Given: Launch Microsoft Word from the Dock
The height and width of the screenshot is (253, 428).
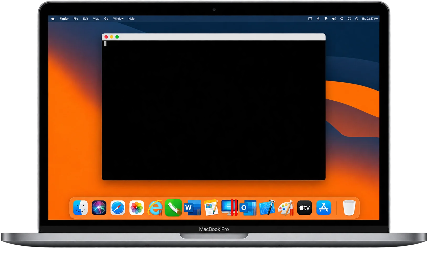Looking at the screenshot, I should (x=192, y=208).
